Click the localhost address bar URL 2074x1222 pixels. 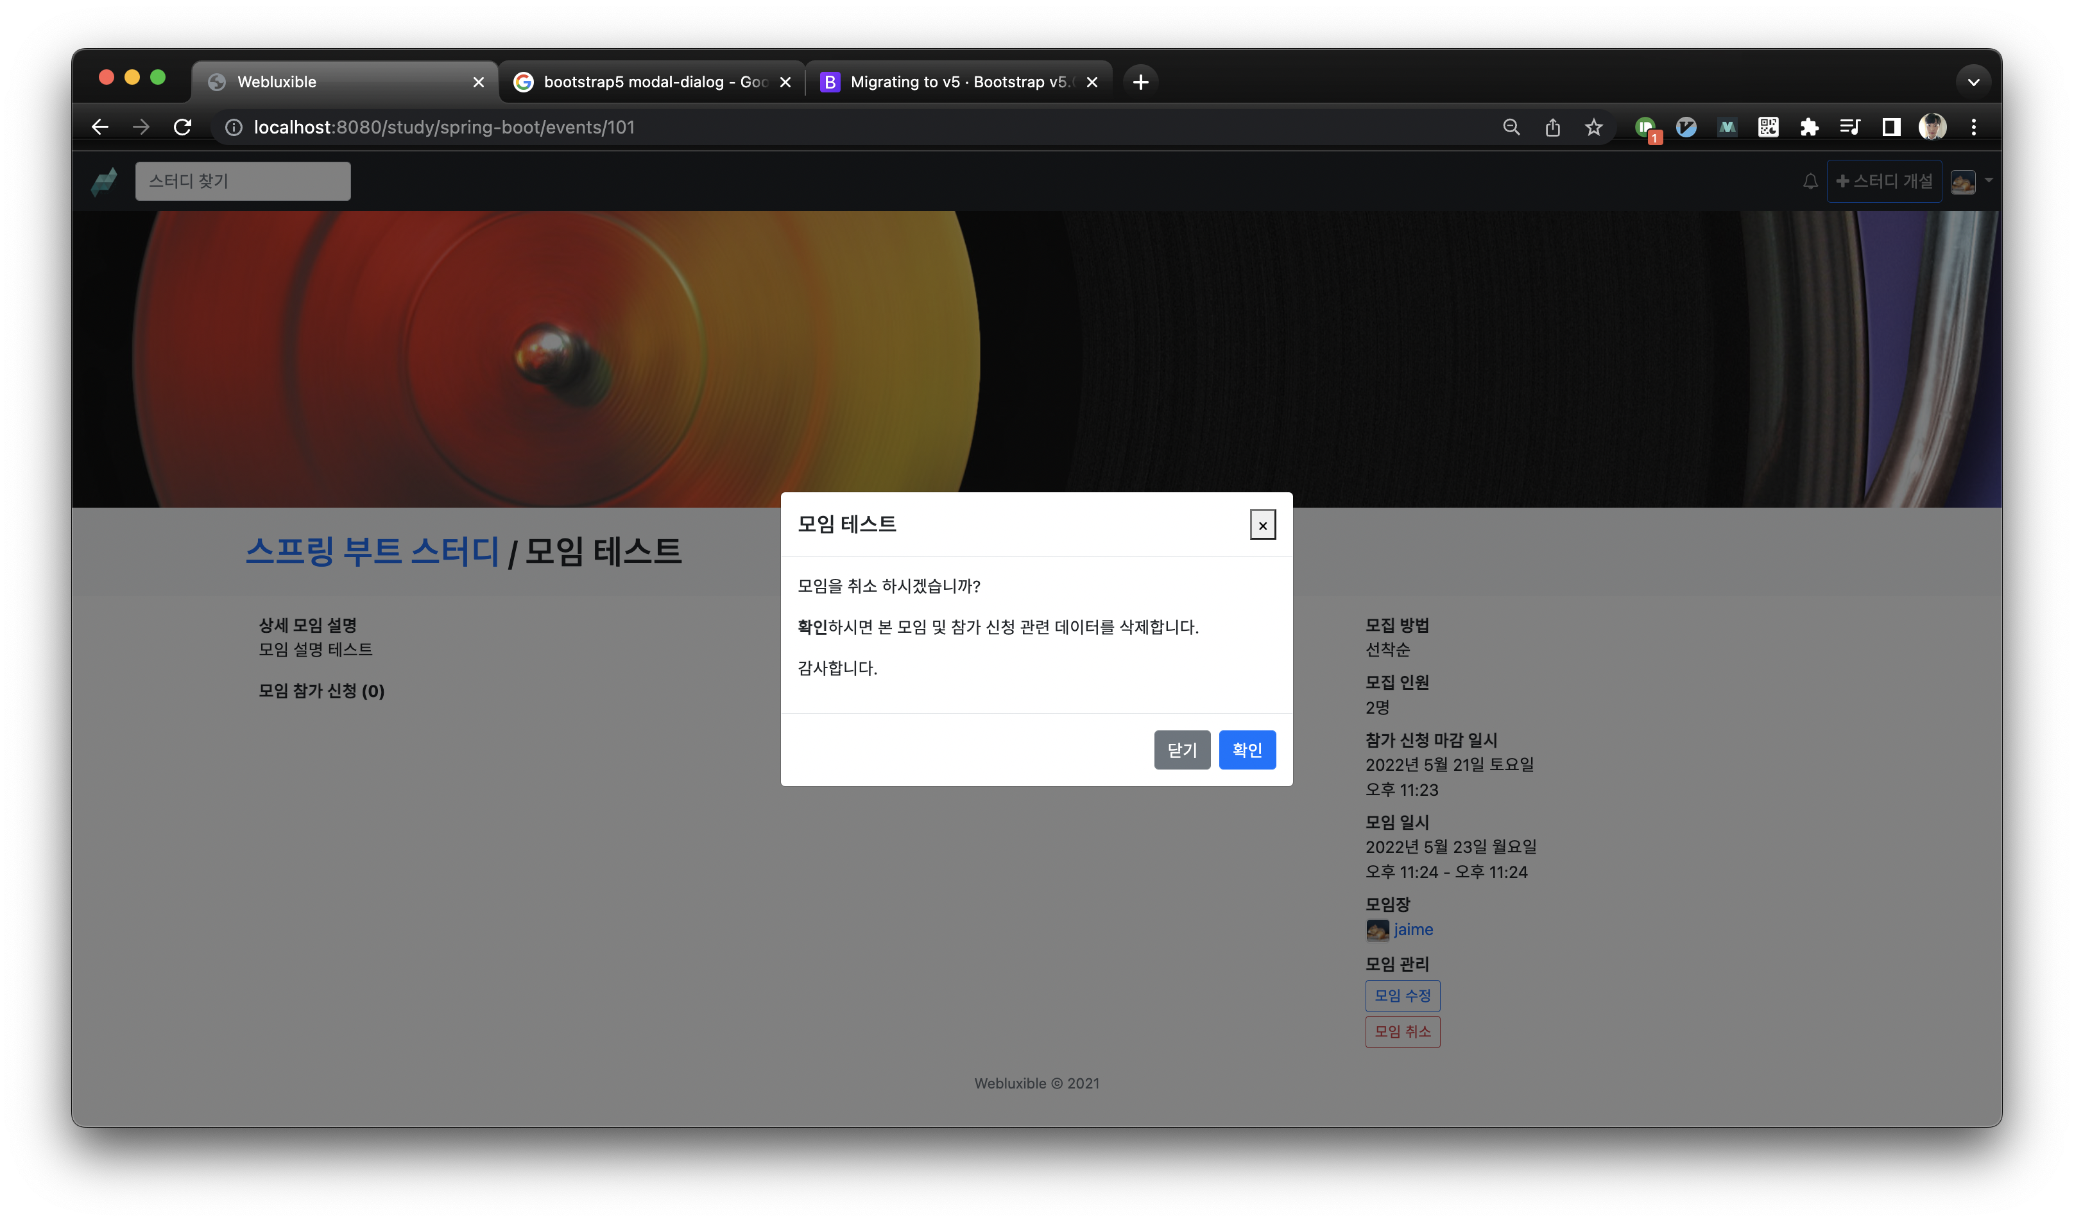click(445, 127)
